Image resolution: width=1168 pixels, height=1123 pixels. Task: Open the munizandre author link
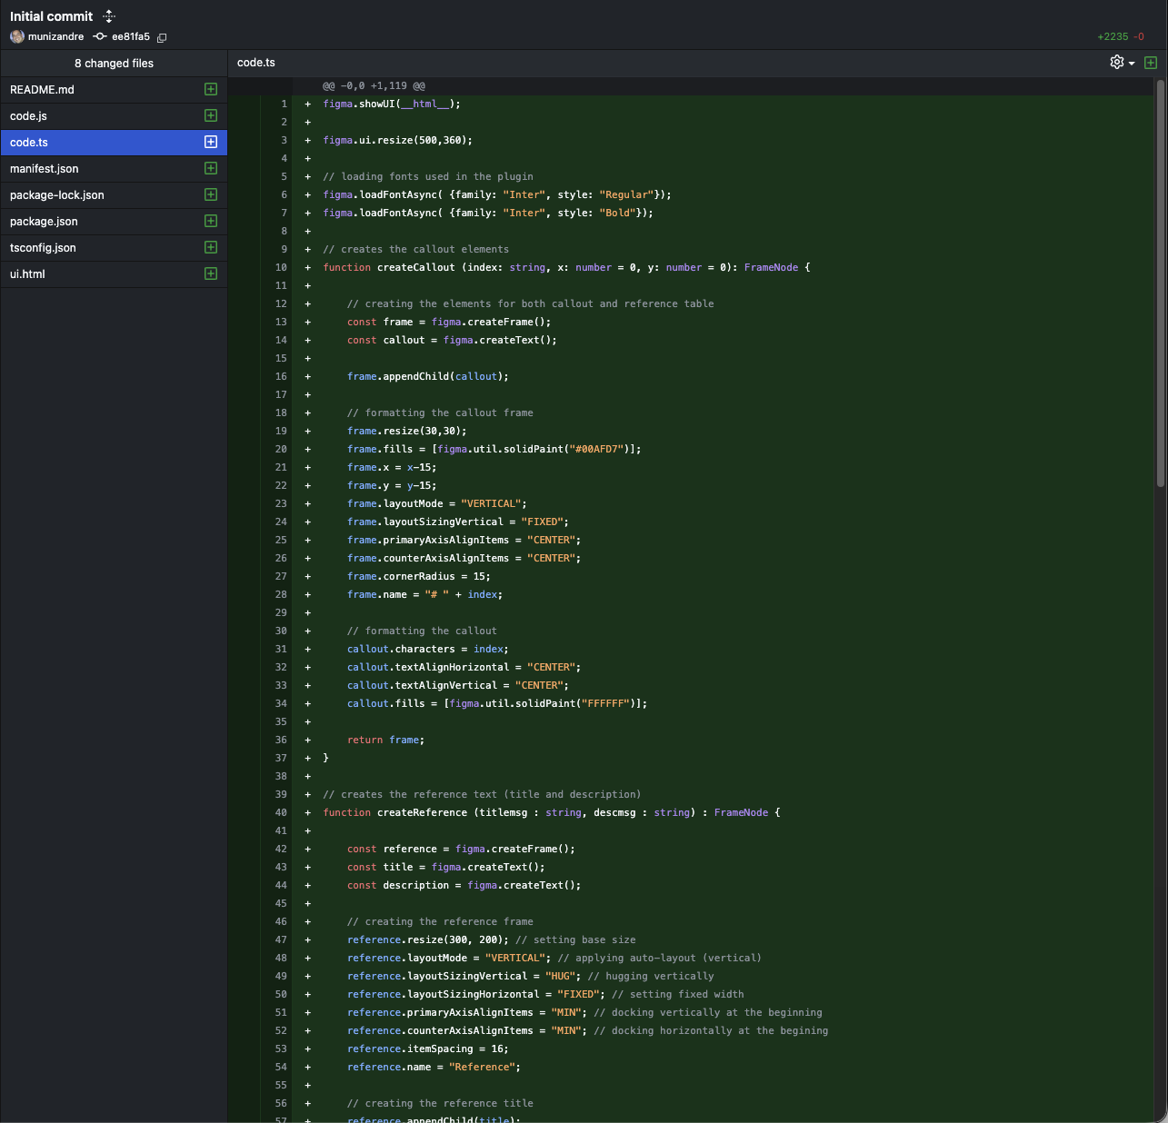tap(55, 37)
